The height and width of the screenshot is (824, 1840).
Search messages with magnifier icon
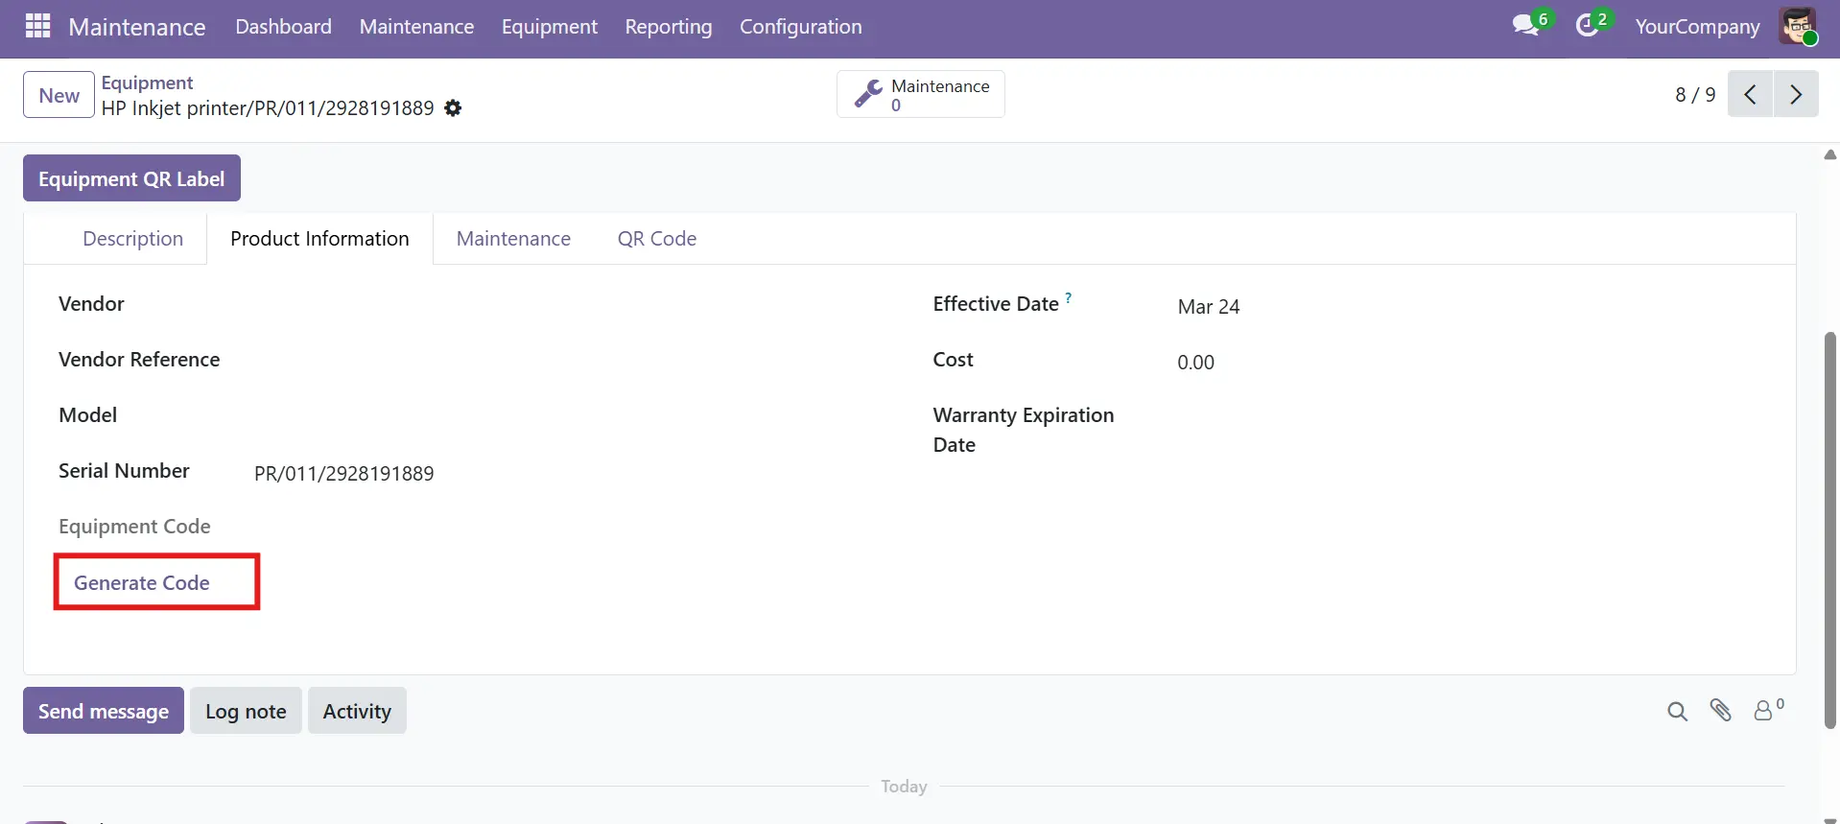click(x=1677, y=711)
